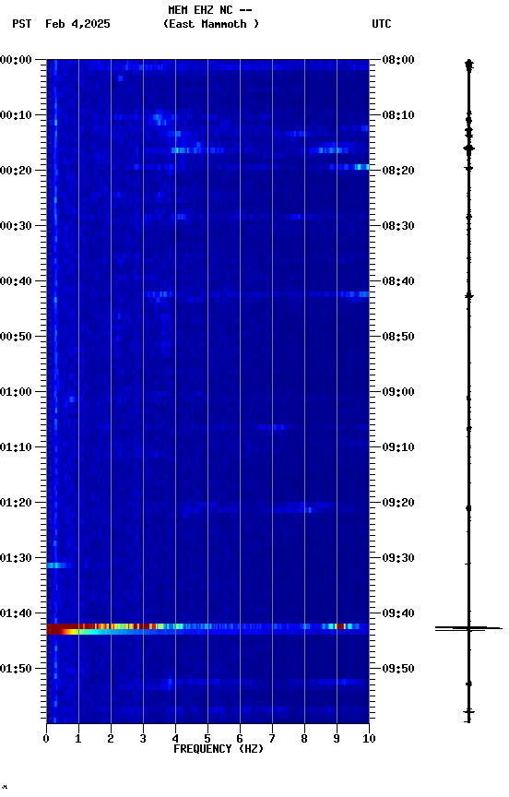Click the '(East Mammoth )' station label
This screenshot has width=509, height=797.
click(x=211, y=24)
